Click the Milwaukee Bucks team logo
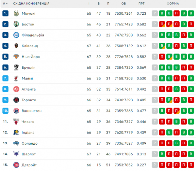 point(16,13)
